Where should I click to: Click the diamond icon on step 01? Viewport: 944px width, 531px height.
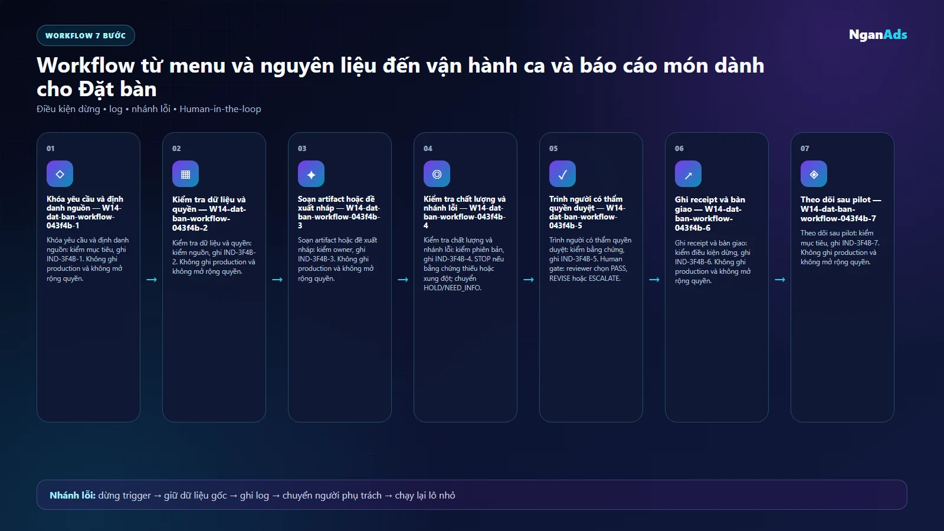coord(60,174)
